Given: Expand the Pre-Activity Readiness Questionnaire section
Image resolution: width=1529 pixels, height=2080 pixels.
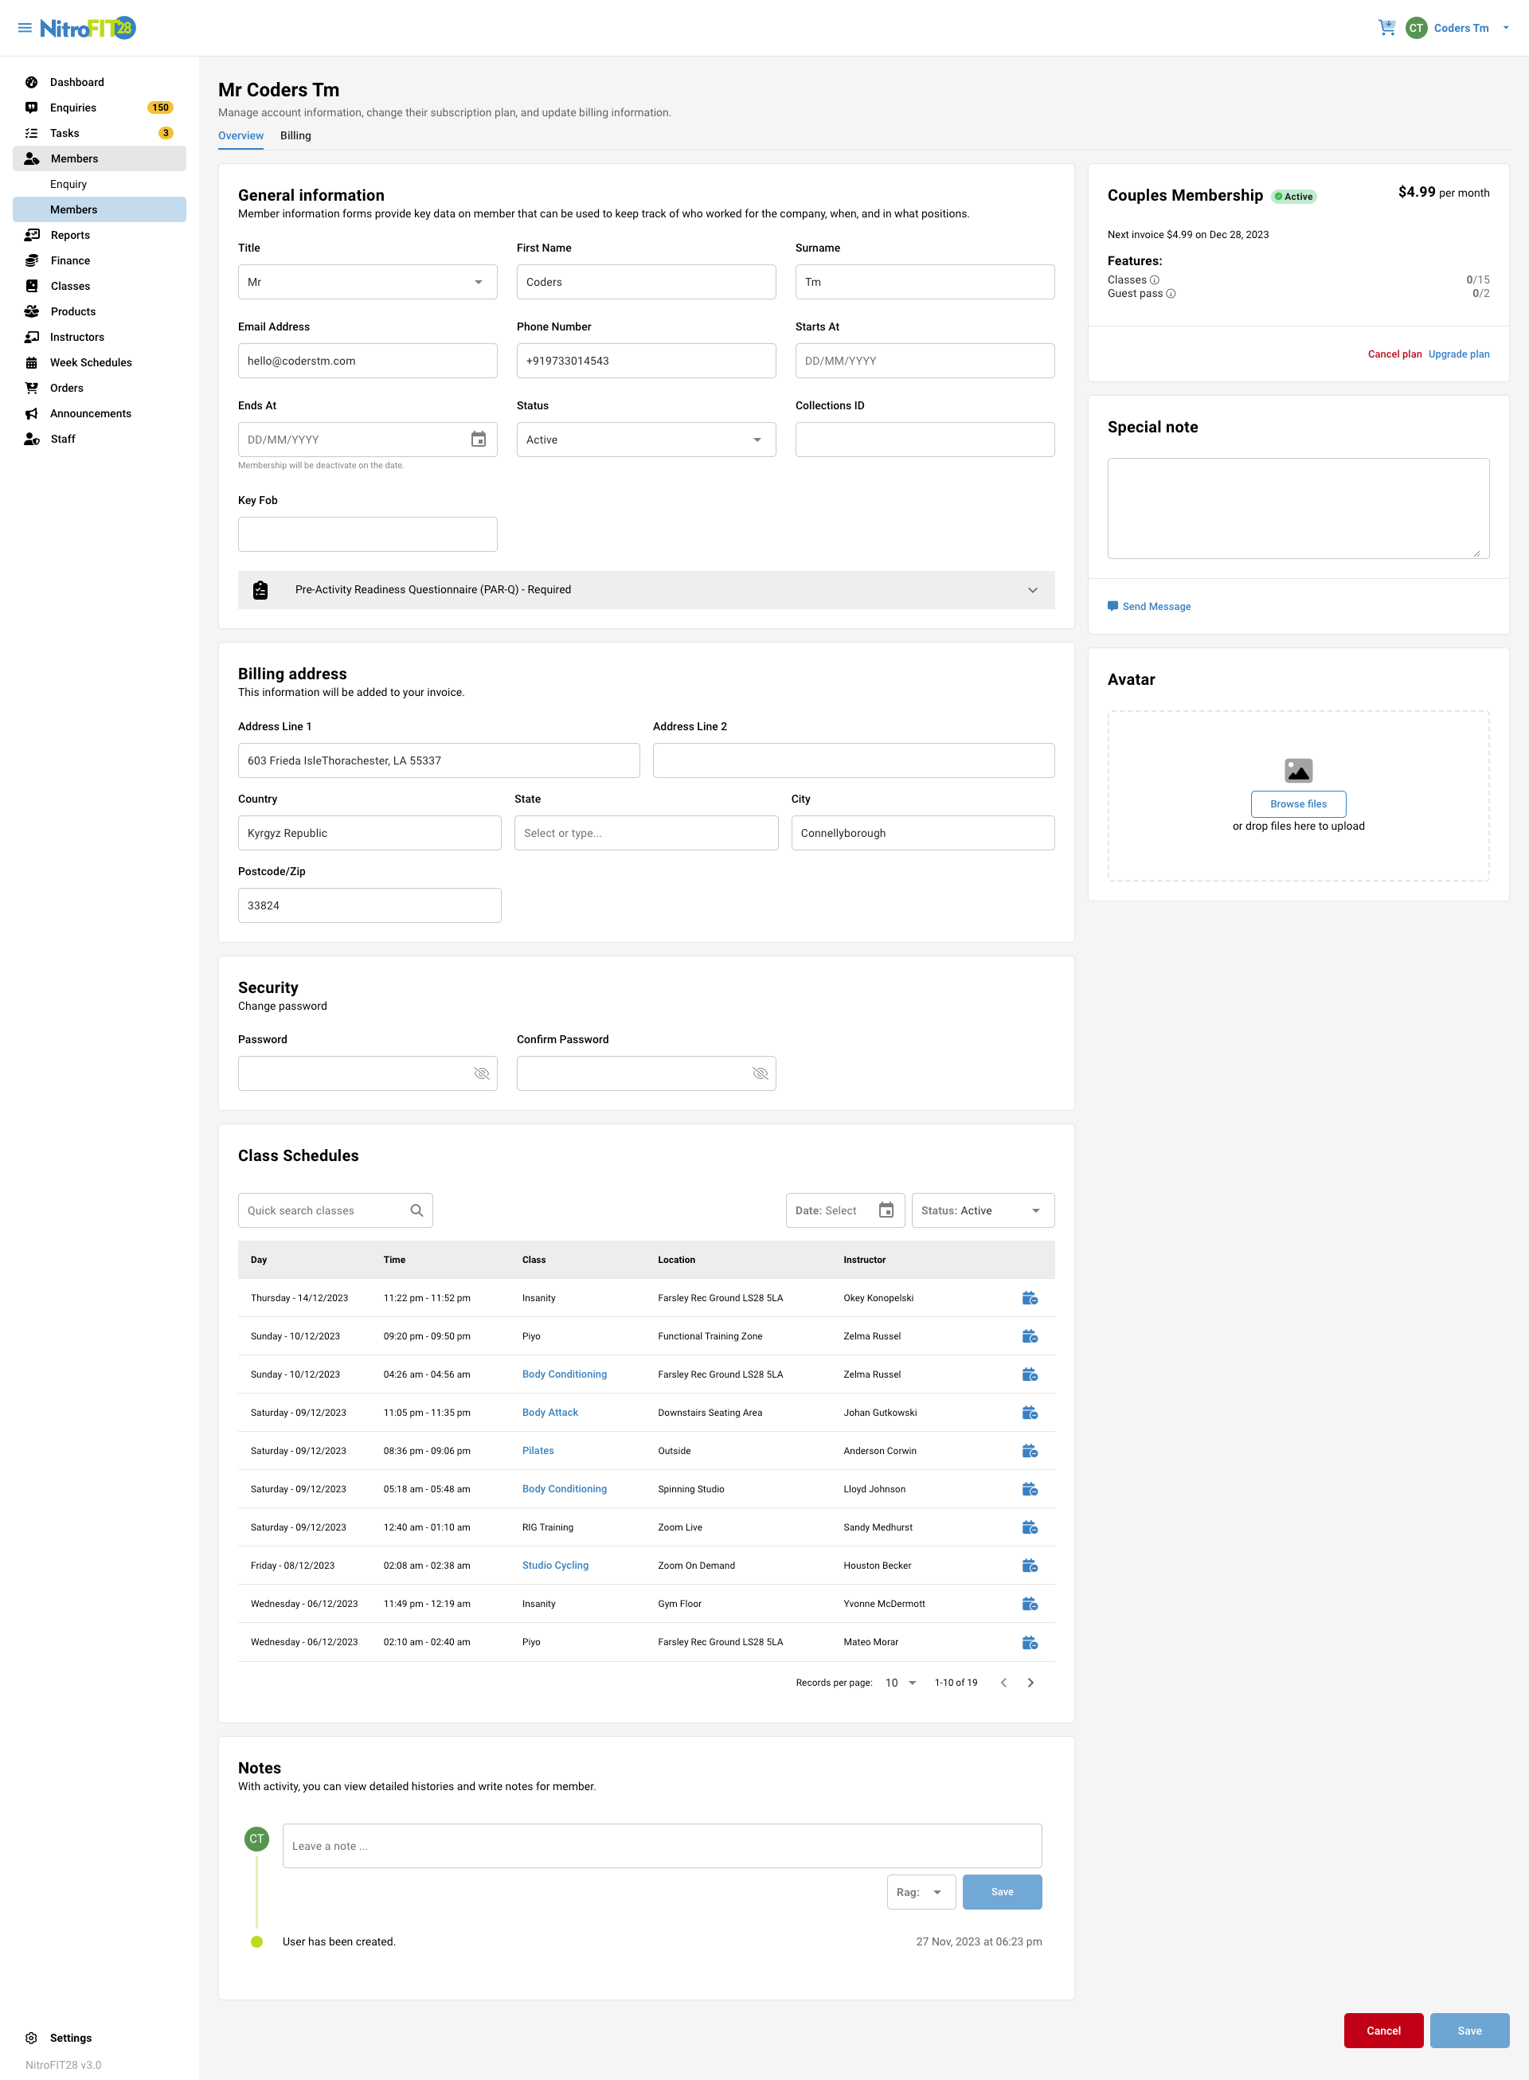Looking at the screenshot, I should [x=1033, y=589].
